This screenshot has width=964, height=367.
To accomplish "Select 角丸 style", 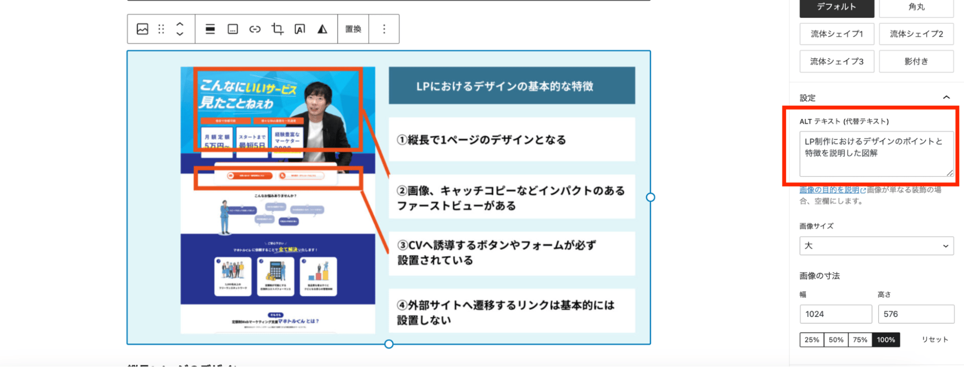I will [916, 7].
